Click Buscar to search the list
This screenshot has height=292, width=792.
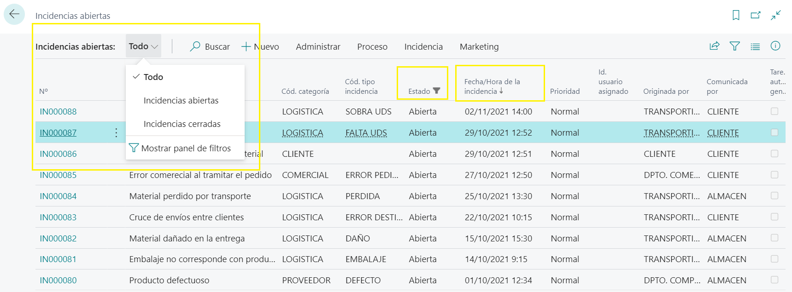pyautogui.click(x=210, y=46)
